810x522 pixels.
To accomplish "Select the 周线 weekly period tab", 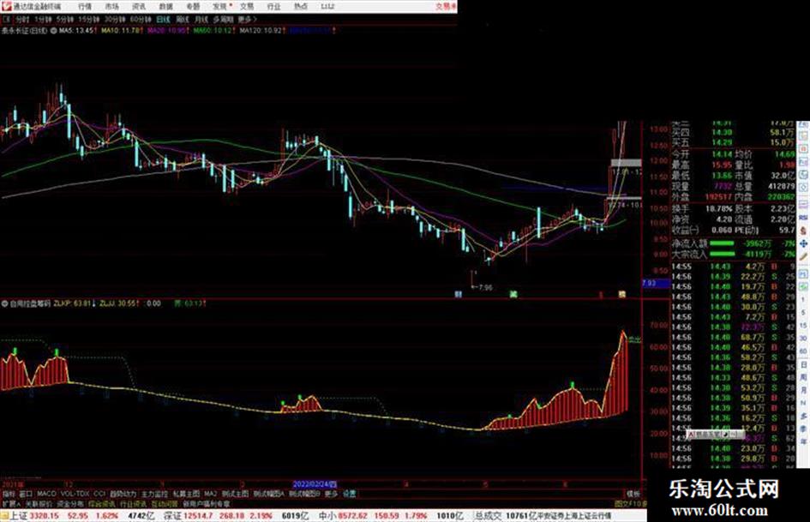I will pyautogui.click(x=183, y=20).
